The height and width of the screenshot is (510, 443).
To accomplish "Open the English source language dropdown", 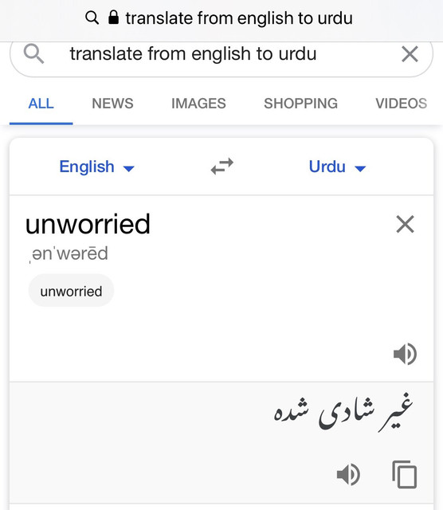I will [96, 167].
